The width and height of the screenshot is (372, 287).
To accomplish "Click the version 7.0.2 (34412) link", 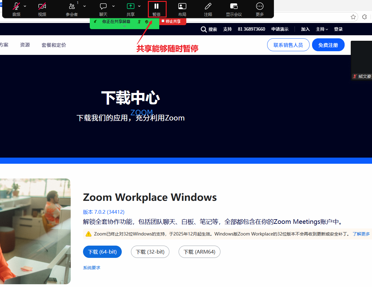I will point(104,212).
